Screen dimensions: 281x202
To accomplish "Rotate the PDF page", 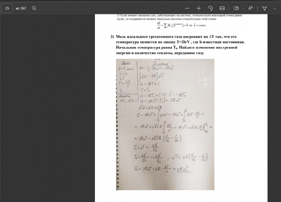I will pos(210,8).
